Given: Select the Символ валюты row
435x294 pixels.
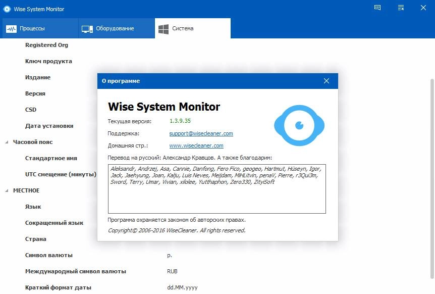Looking at the screenshot, I should click(49, 255).
